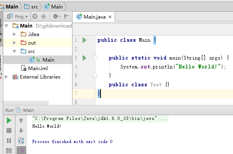Click the Main project breadcrumb
Viewport: 233px width, 154px height.
coord(9,7)
